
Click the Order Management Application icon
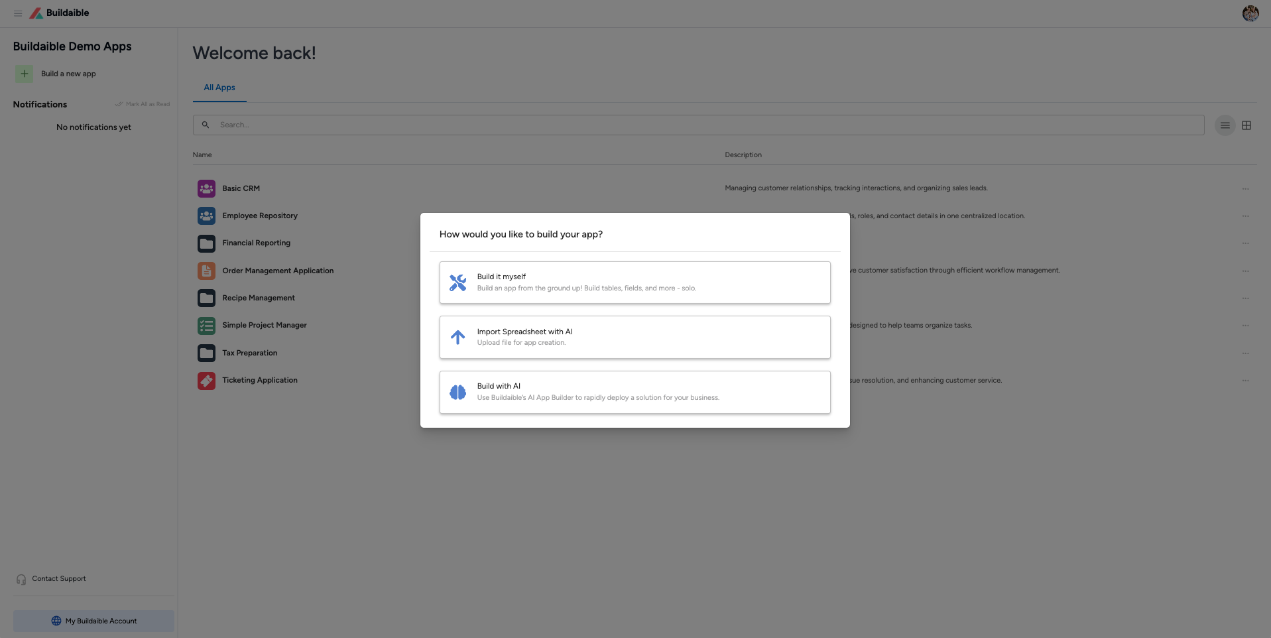tap(206, 271)
